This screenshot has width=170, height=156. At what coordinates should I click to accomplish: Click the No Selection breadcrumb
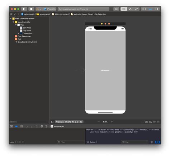100,14
